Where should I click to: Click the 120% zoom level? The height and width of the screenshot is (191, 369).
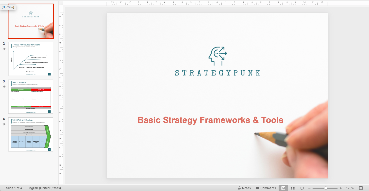coord(350,188)
